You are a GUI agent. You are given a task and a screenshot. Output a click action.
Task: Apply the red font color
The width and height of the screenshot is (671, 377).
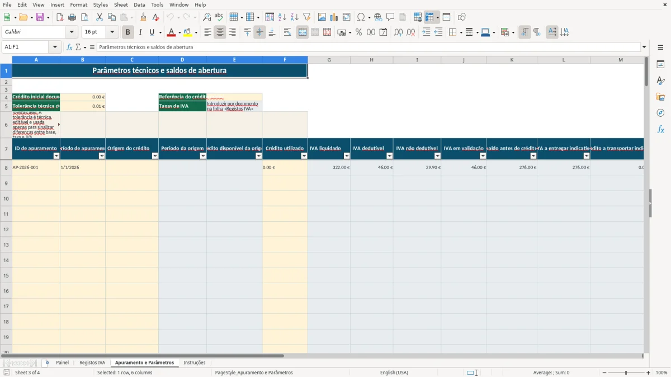pos(171,32)
